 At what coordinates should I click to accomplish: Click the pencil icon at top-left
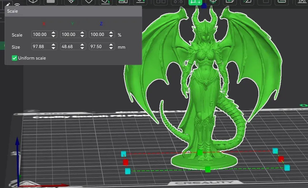[7, 4]
